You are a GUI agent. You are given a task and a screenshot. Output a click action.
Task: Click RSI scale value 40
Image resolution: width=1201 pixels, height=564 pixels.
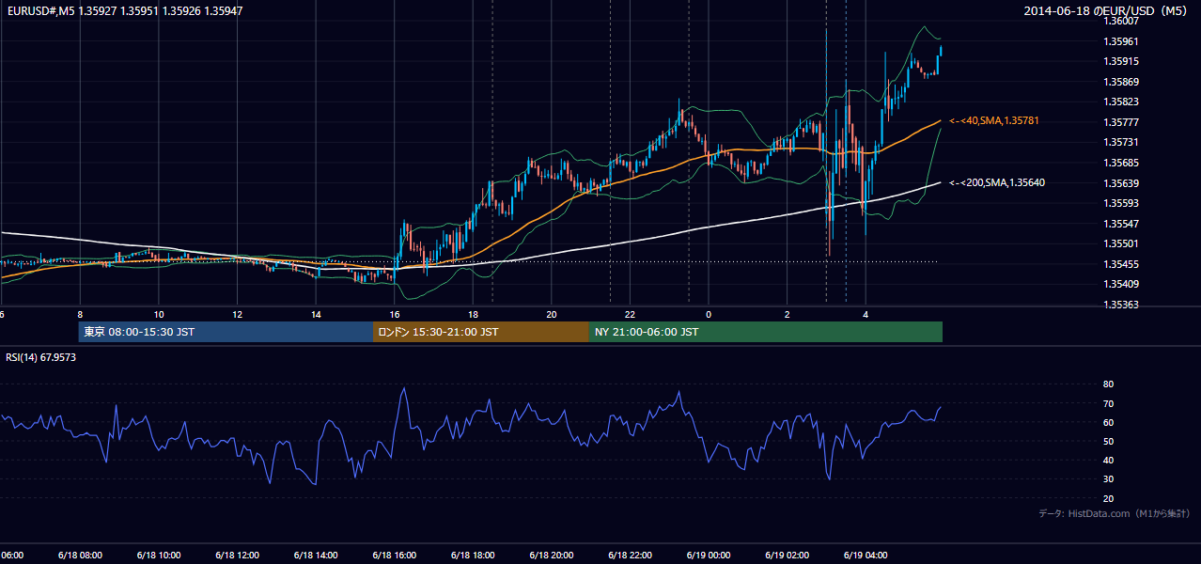pos(1108,460)
